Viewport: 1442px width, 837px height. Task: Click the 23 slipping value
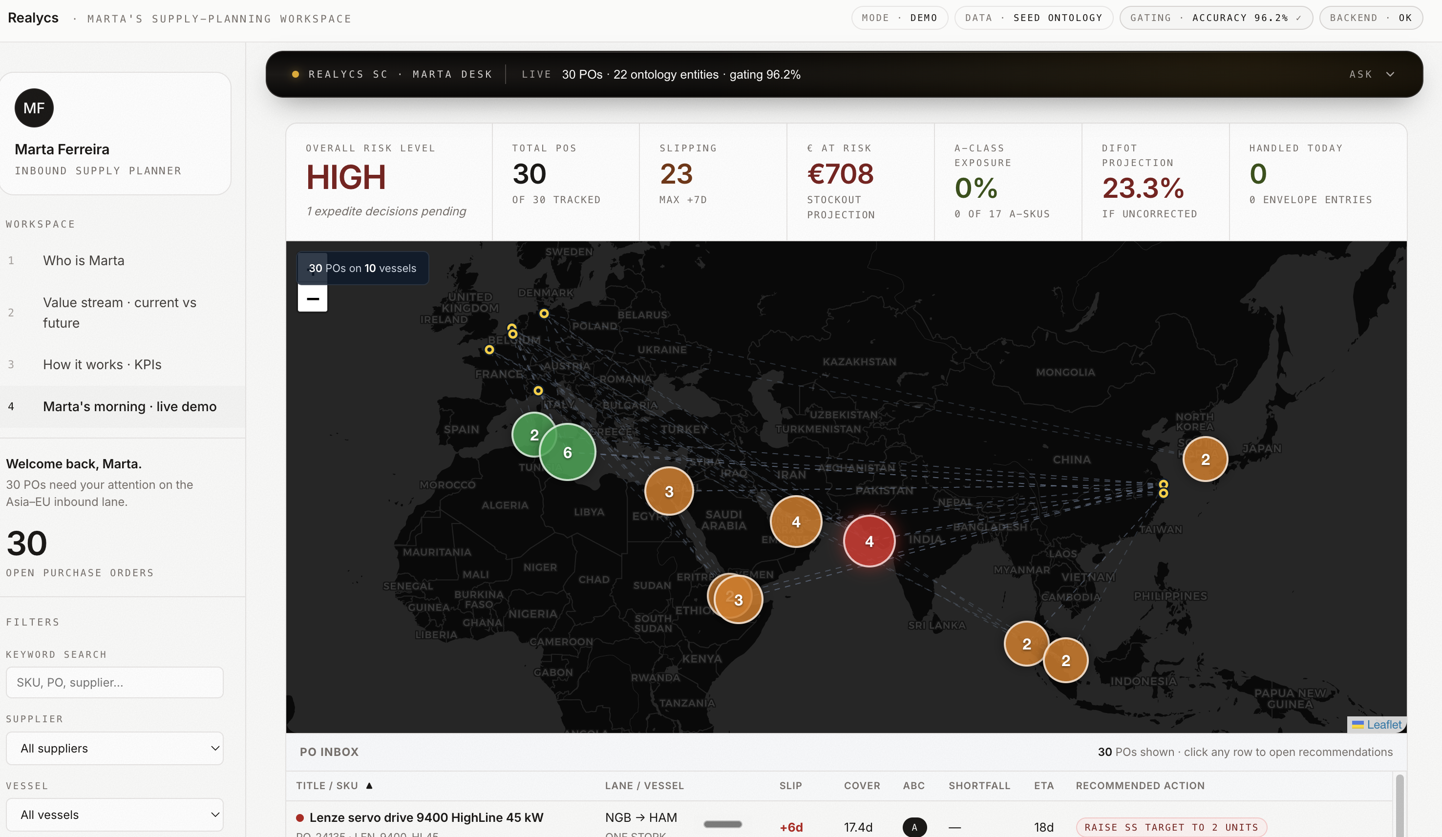[676, 174]
